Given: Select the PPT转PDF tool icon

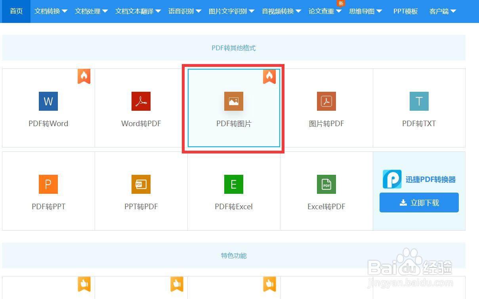Looking at the screenshot, I should pyautogui.click(x=141, y=184).
